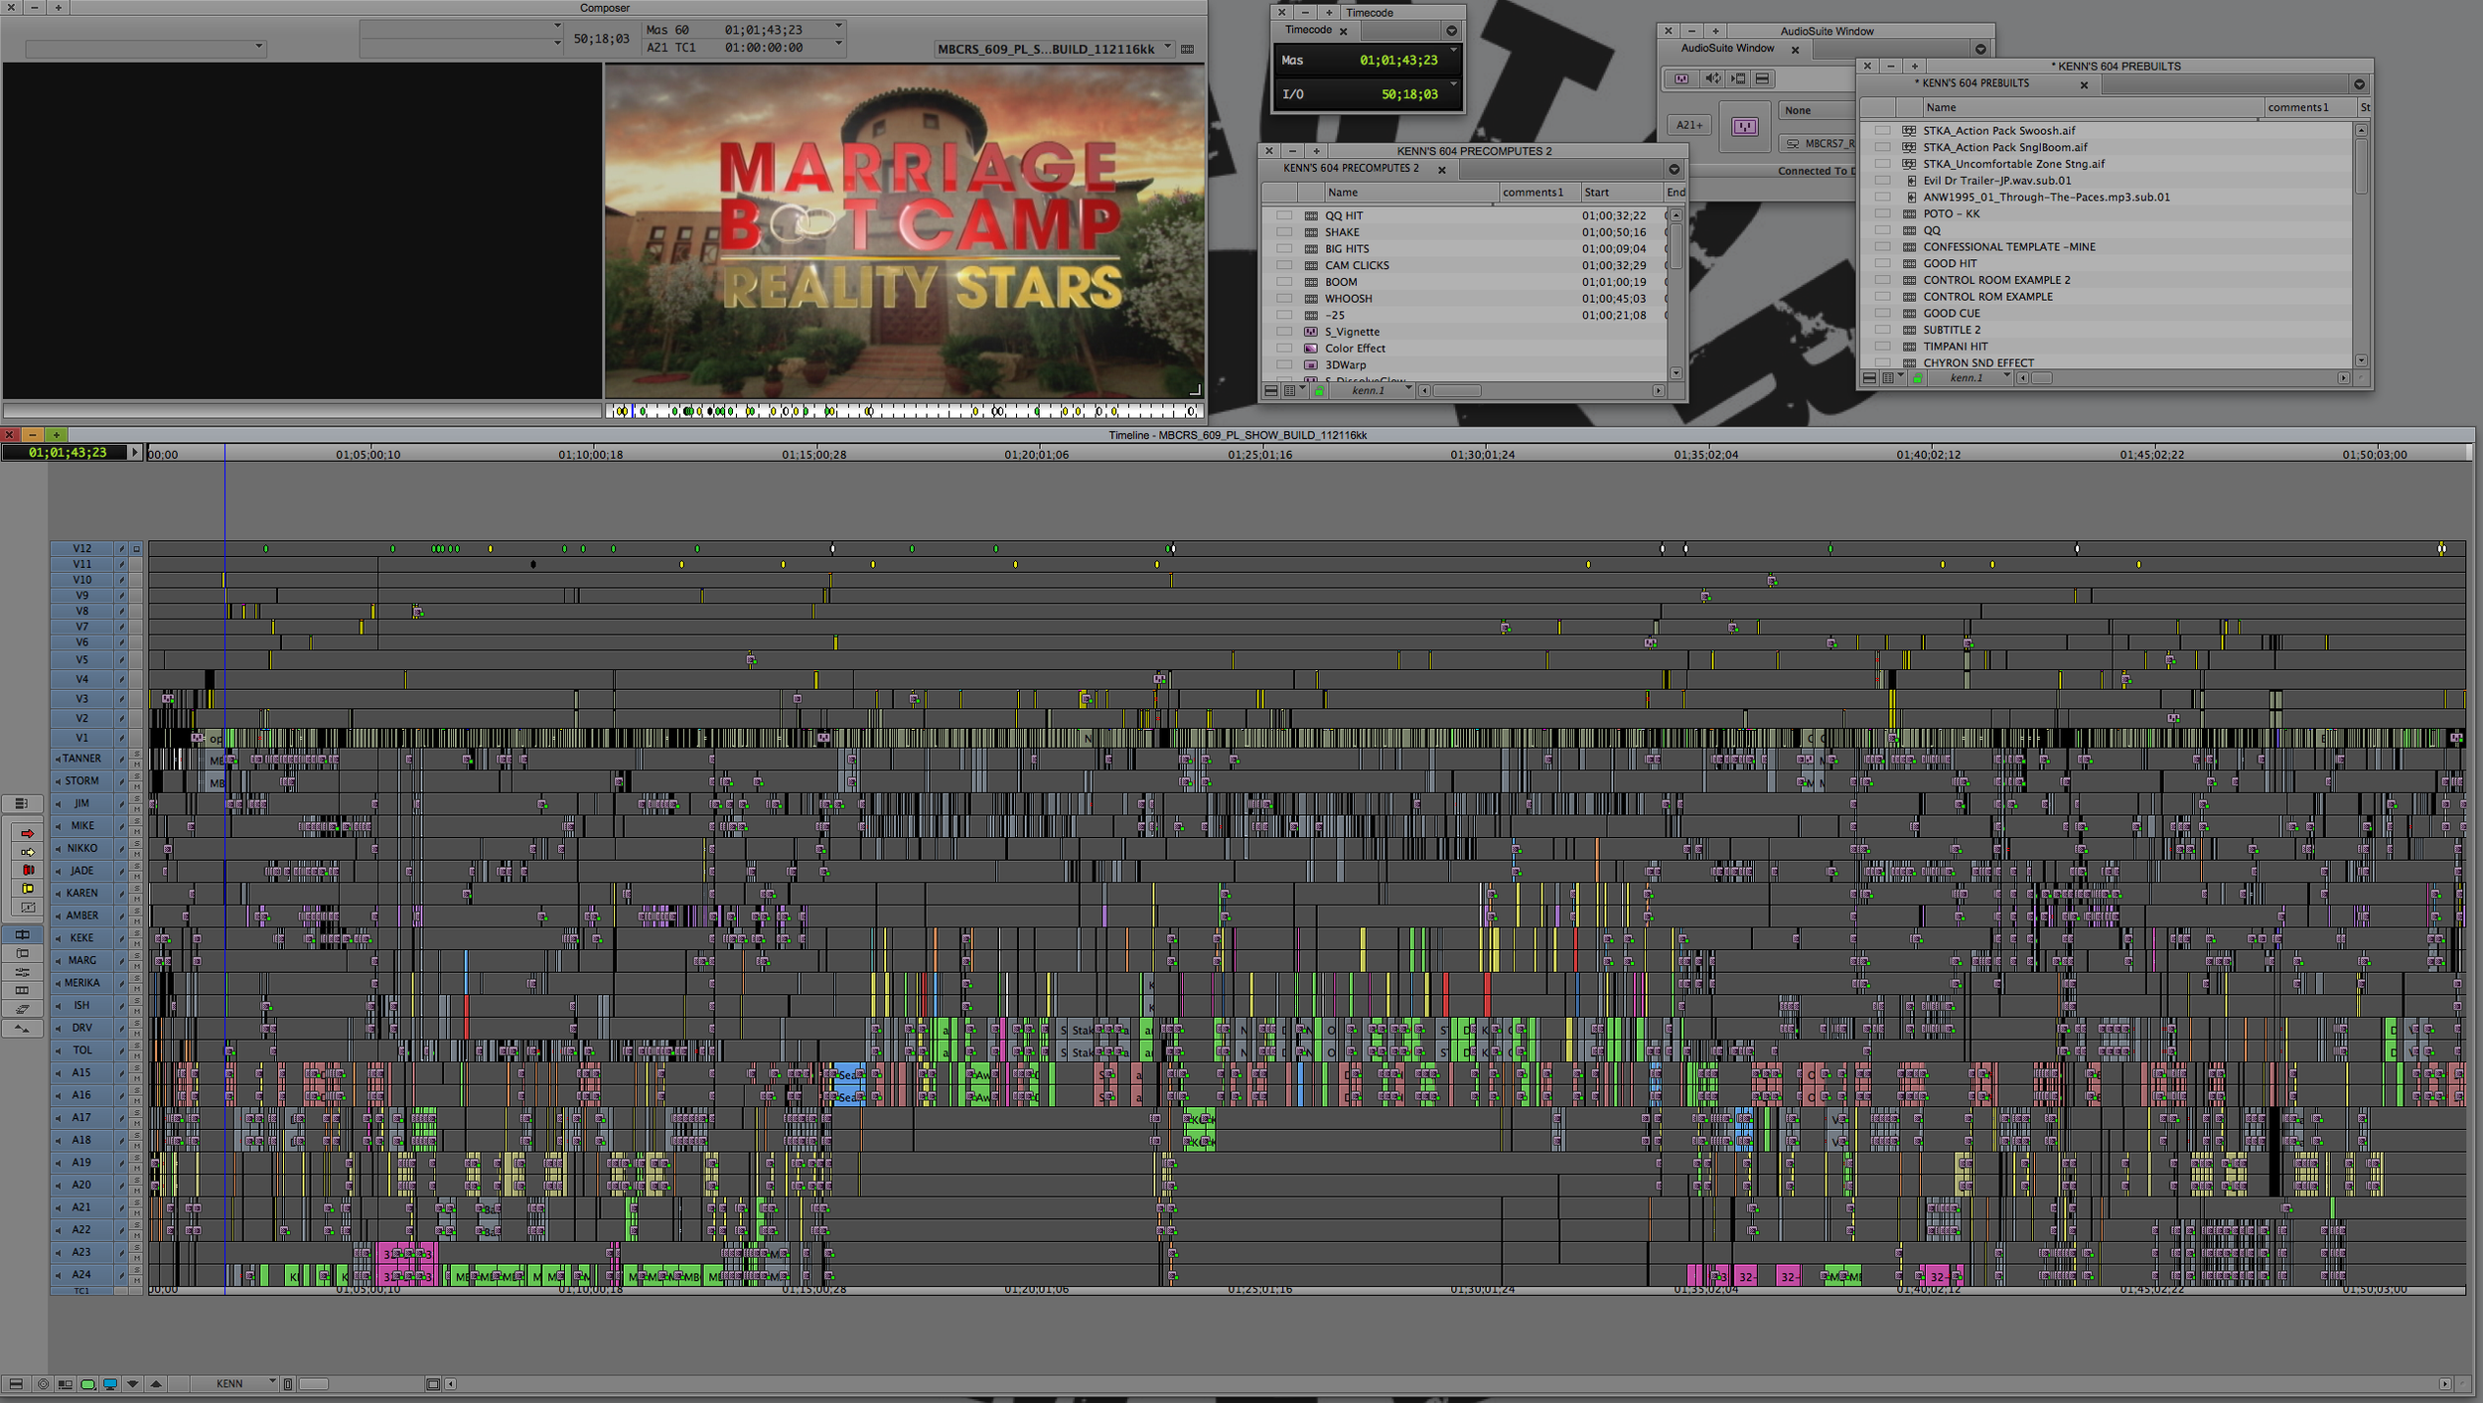Click the AudioSuite render filmstrip icon

pyautogui.click(x=1737, y=78)
